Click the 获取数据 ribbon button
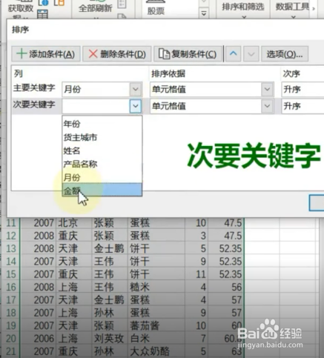This screenshot has width=324, height=358. [x=21, y=10]
